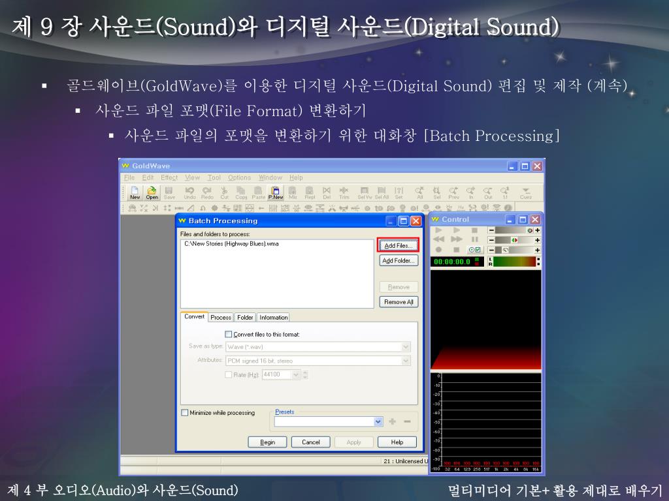
Task: Click the Repl replace toolbar icon
Action: 310,192
